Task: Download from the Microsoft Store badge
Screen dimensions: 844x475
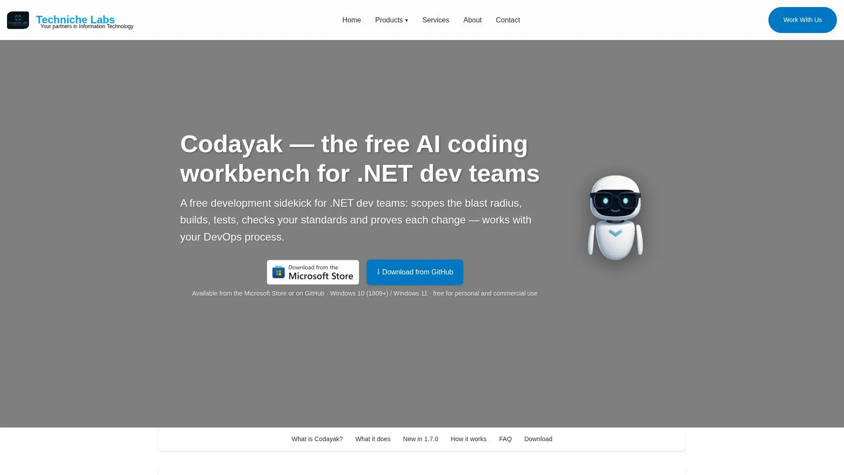Action: tap(313, 272)
